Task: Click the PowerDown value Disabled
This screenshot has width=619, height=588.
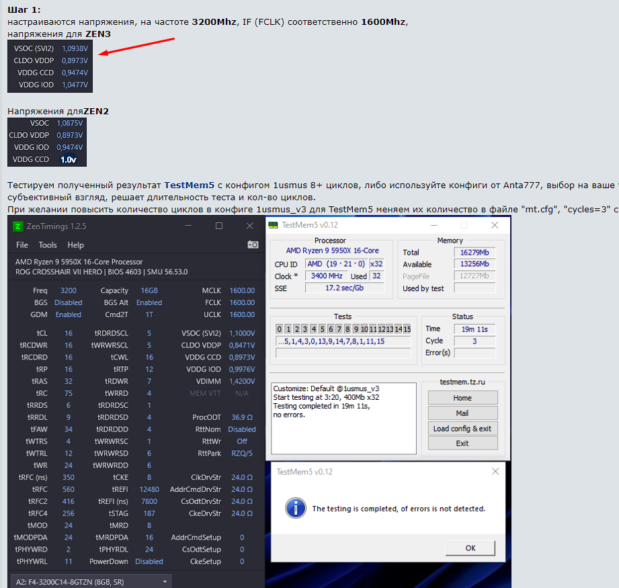Action: click(x=149, y=562)
